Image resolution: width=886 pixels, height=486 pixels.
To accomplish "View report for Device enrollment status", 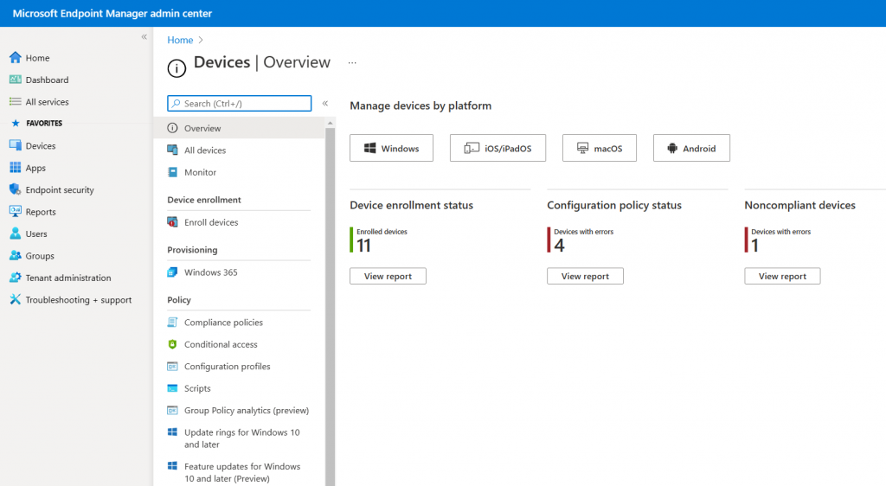I will 388,276.
